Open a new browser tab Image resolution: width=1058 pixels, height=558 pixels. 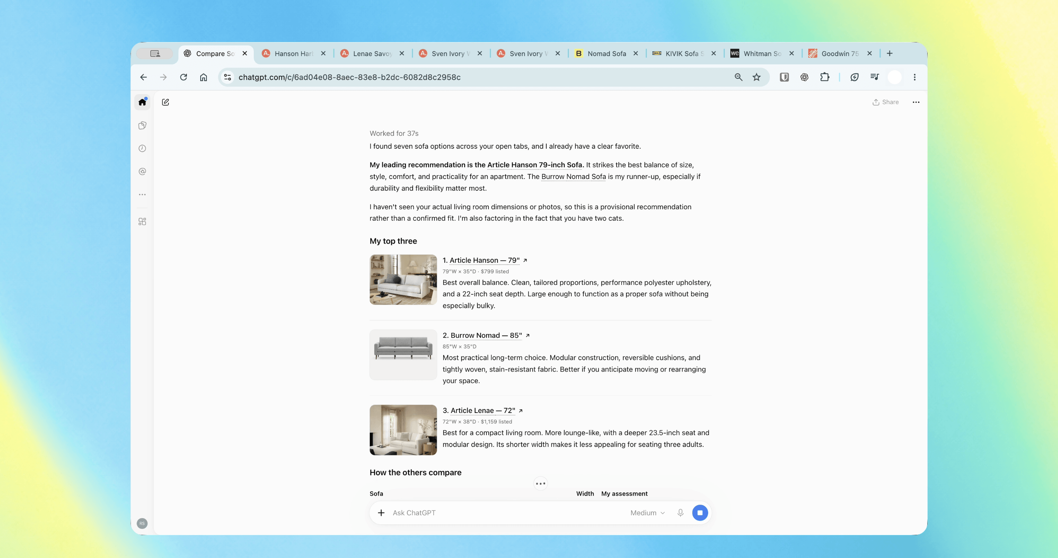coord(890,54)
